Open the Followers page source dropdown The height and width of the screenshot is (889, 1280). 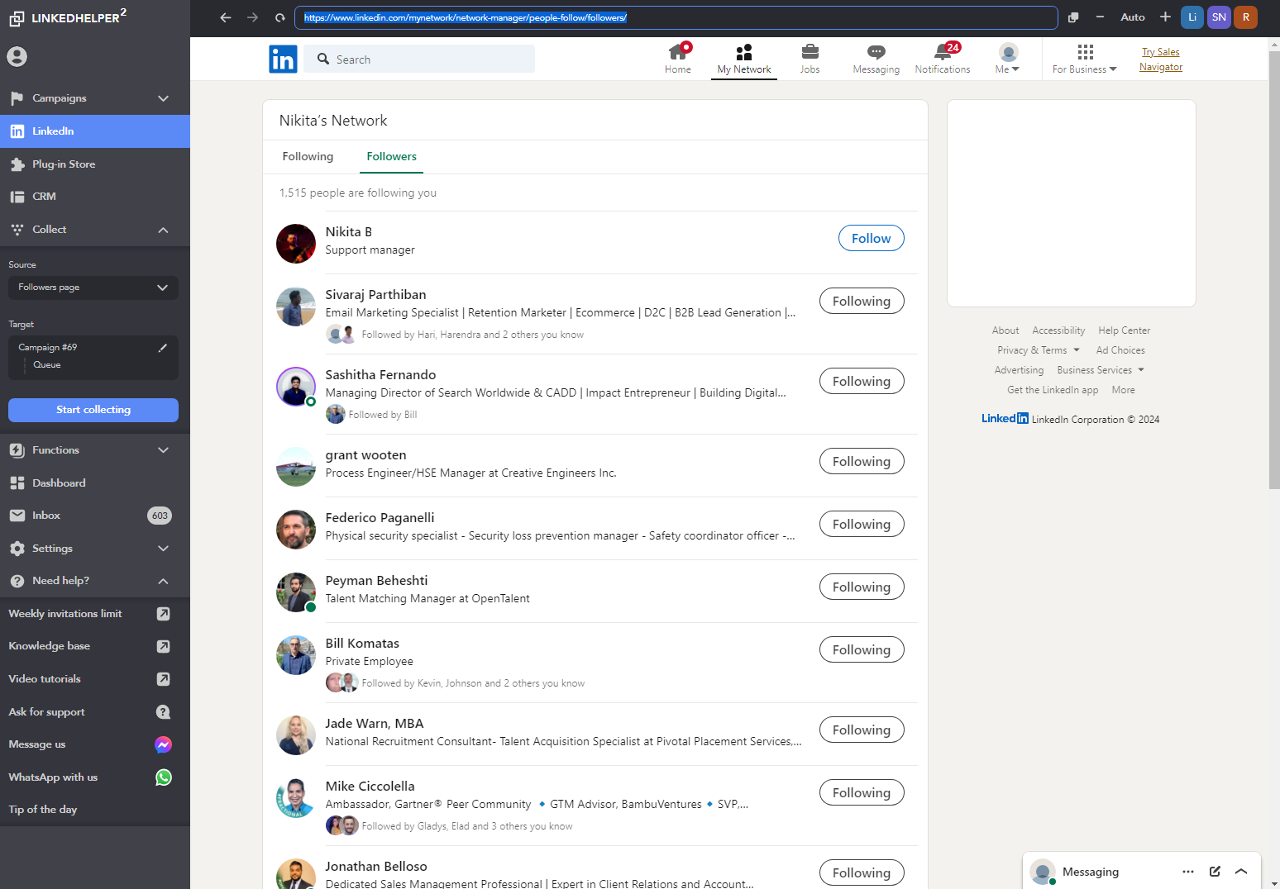pyautogui.click(x=93, y=288)
